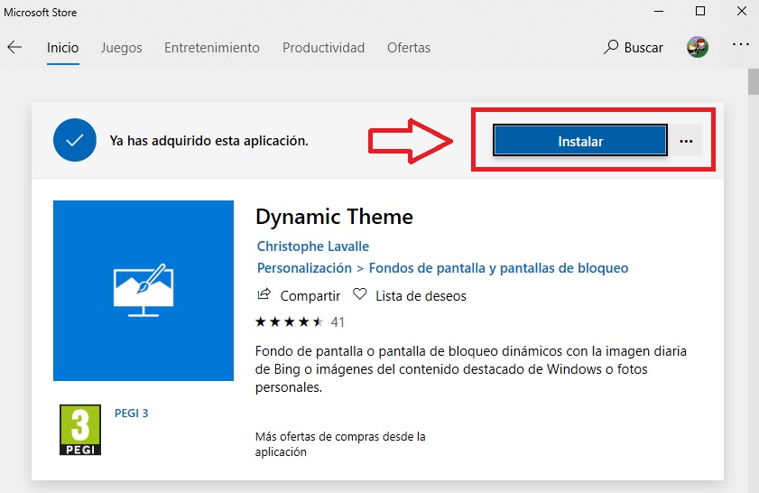759x493 pixels.
Task: Open the Buscar search icon
Action: [611, 47]
